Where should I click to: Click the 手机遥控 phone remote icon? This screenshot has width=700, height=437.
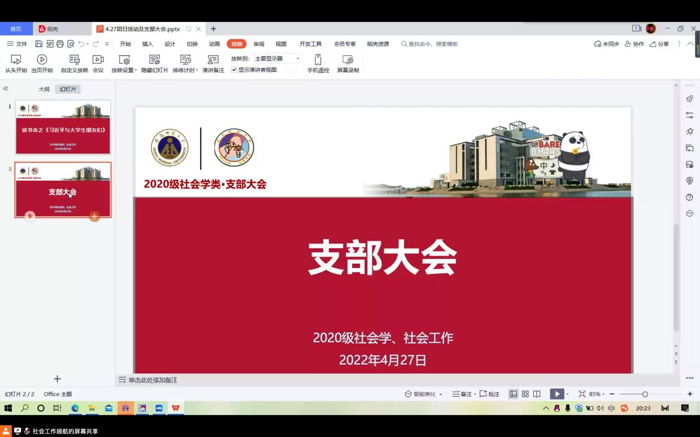(x=318, y=60)
